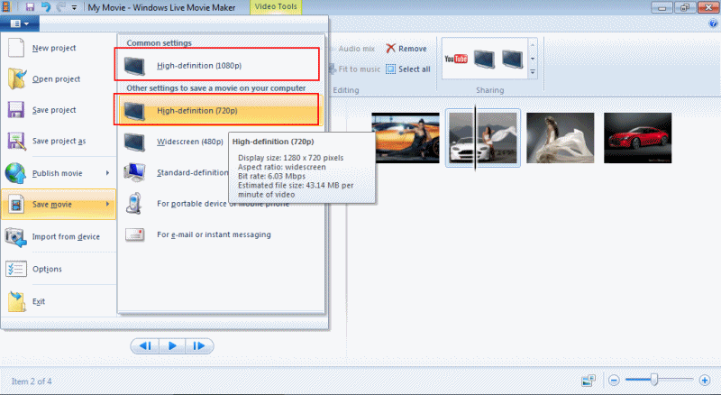Click the New project menu entry

pos(59,48)
